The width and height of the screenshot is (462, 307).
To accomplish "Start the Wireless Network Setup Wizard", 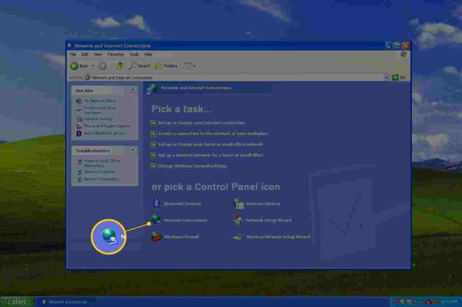I will (277, 237).
